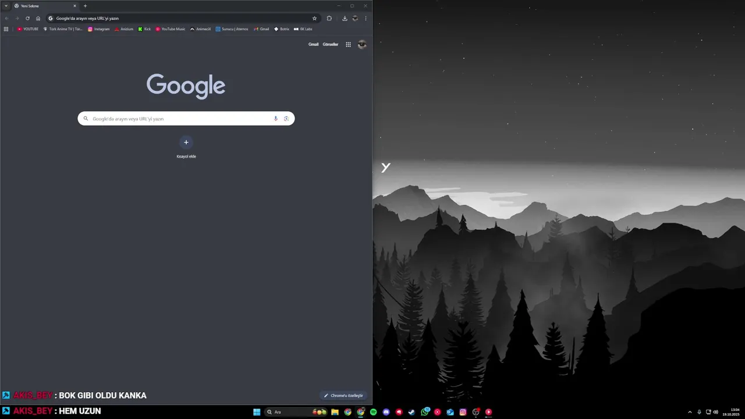This screenshot has width=745, height=419.
Task: Select the Yeni Sekme tab
Action: coord(45,6)
